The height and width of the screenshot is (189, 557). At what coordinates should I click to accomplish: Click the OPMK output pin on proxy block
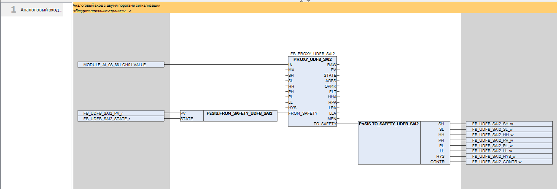point(331,86)
